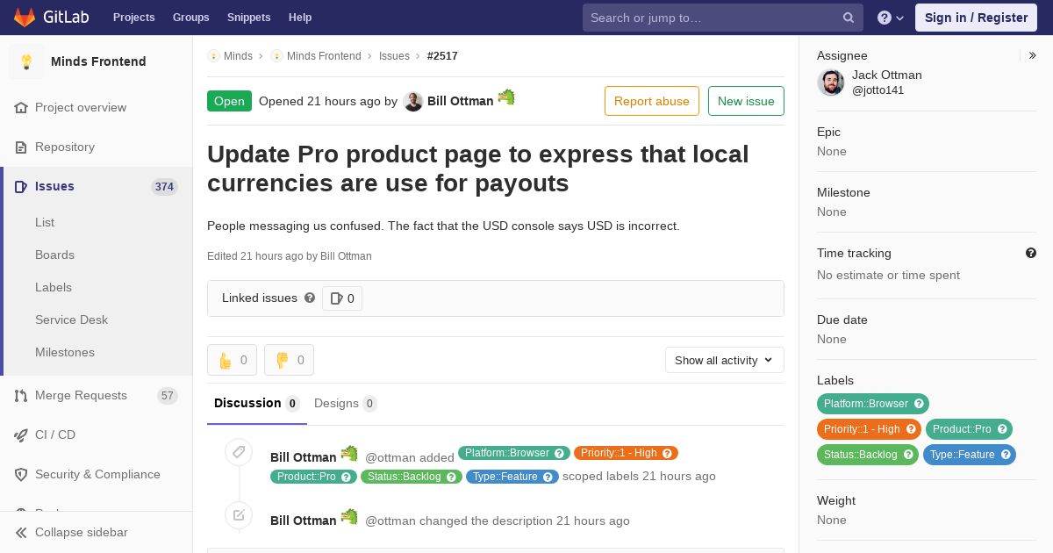The image size is (1053, 553).
Task: Click the New issue button
Action: point(746,101)
